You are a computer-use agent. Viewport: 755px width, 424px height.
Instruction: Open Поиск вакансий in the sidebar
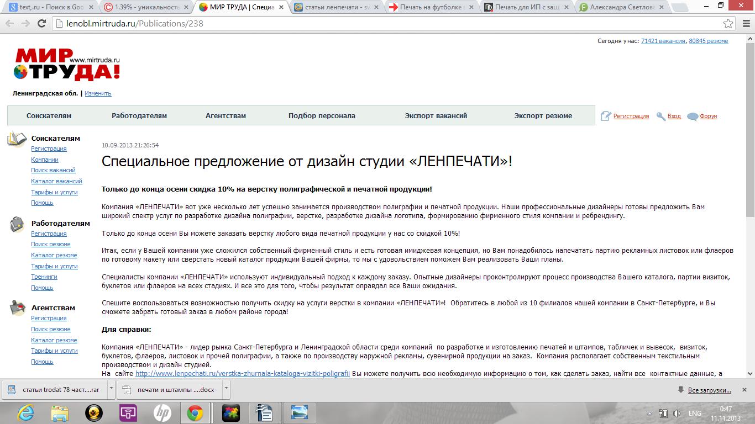tap(53, 171)
